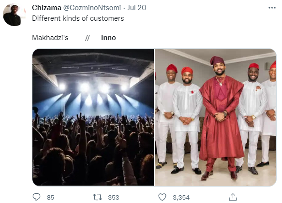Click the word Makhadzi's in the tweet
The height and width of the screenshot is (203, 282).
[50, 38]
